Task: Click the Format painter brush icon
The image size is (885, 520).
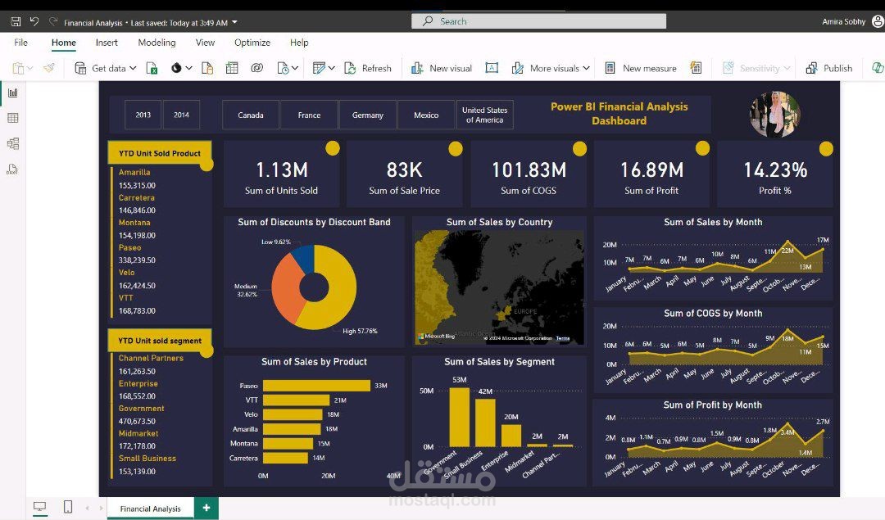Action: [49, 68]
